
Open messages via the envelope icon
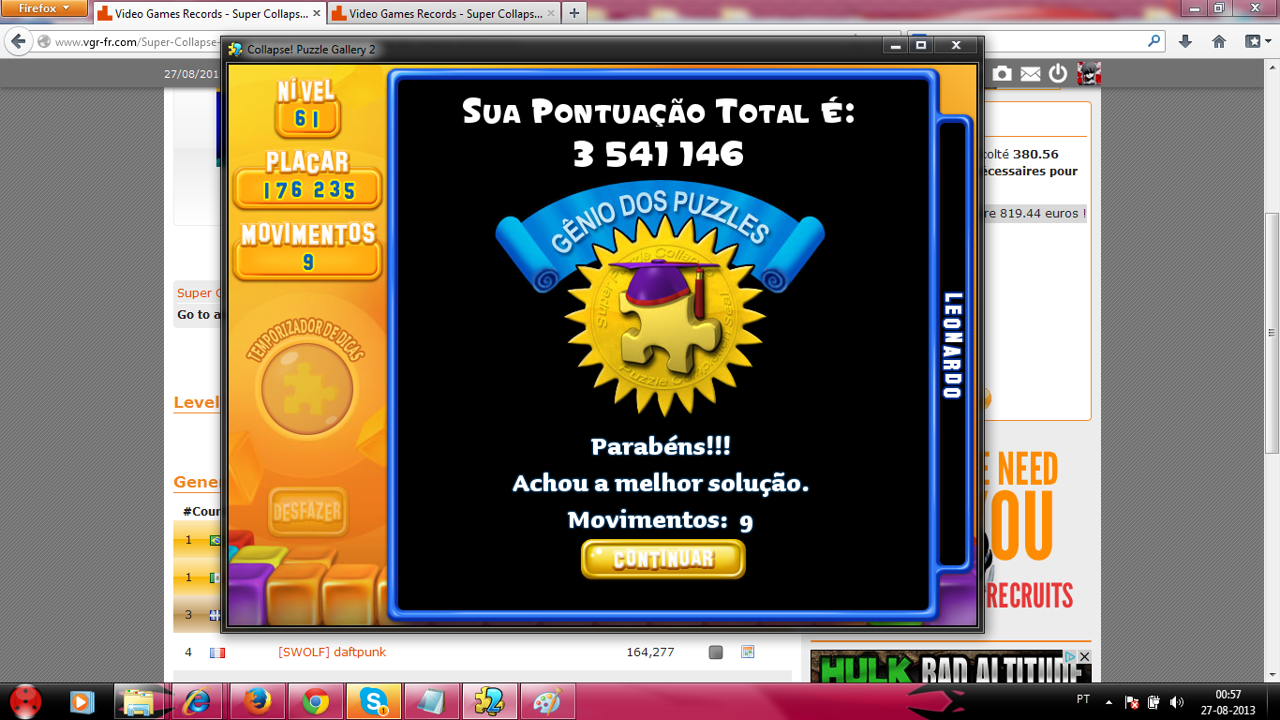(1030, 73)
